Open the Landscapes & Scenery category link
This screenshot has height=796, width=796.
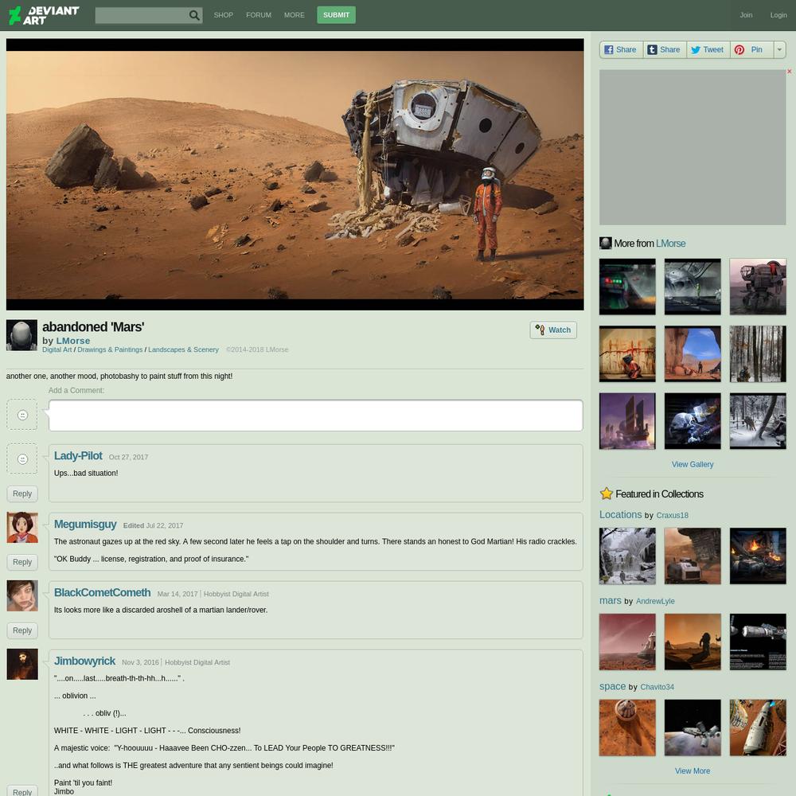pyautogui.click(x=183, y=349)
